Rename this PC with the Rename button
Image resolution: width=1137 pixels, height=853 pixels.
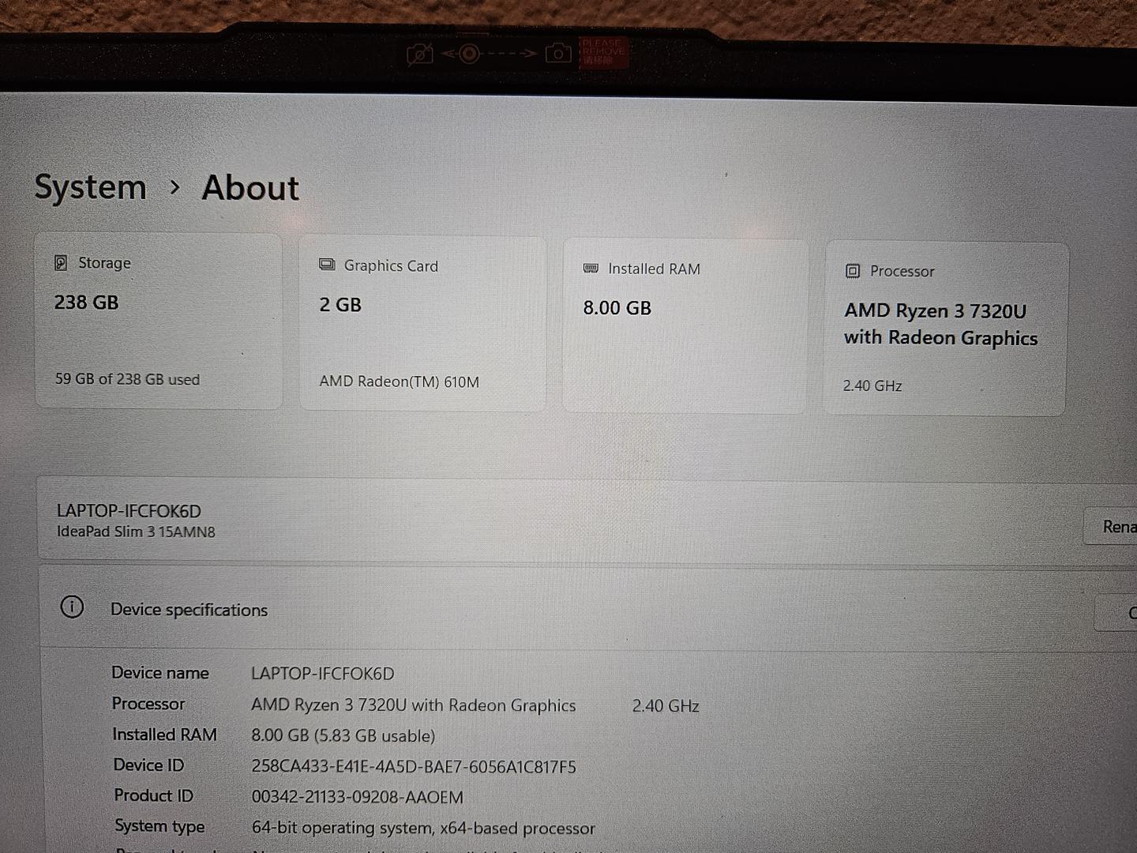coord(1110,526)
